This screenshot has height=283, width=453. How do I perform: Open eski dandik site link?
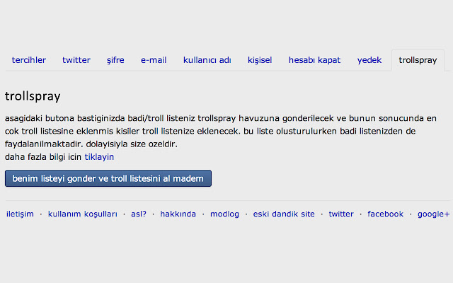(x=285, y=214)
